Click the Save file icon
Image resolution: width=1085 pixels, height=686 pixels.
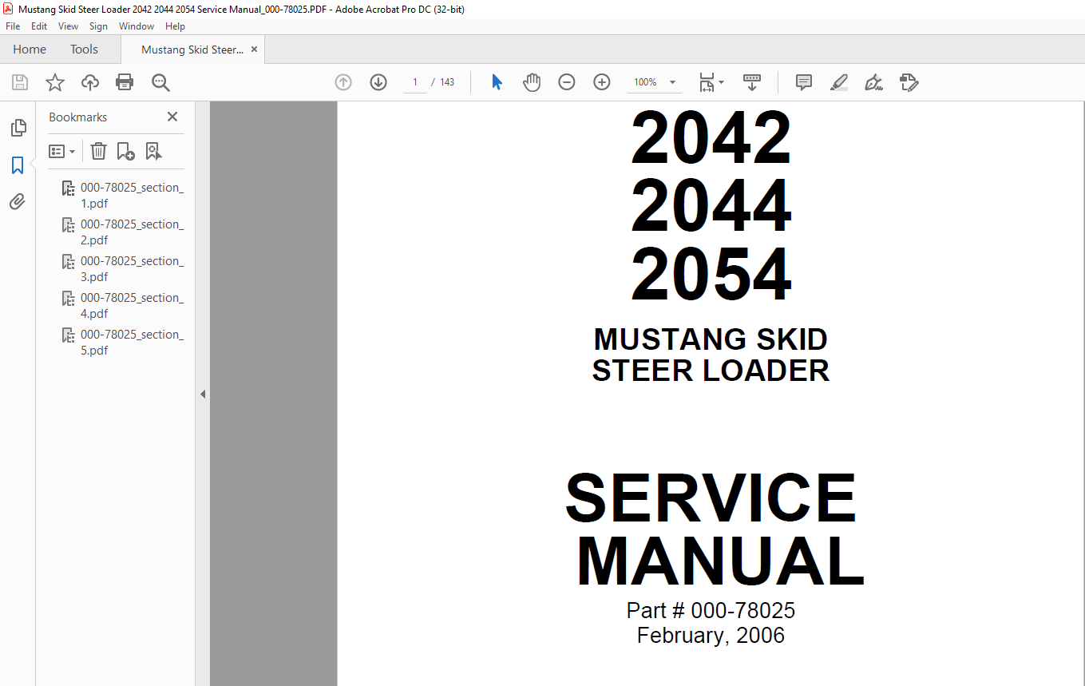point(20,82)
